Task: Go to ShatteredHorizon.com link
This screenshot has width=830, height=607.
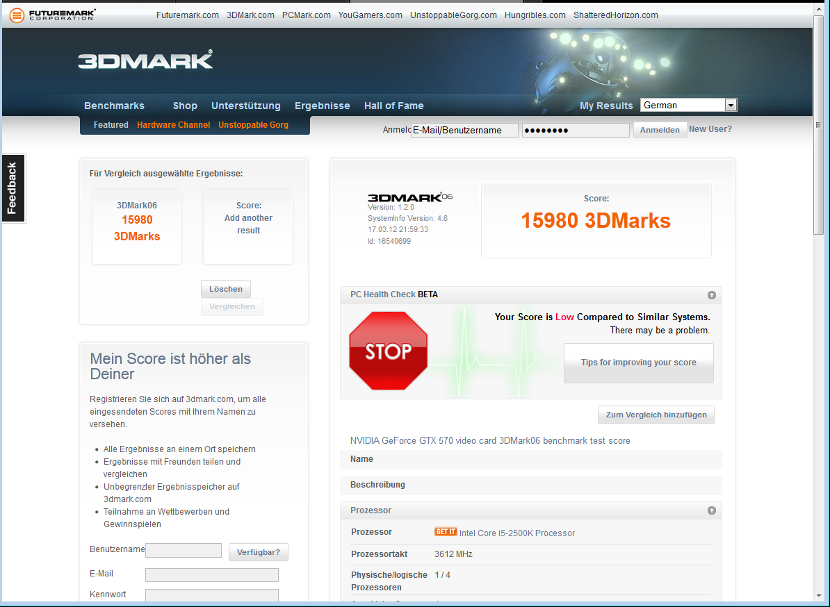Action: point(616,15)
